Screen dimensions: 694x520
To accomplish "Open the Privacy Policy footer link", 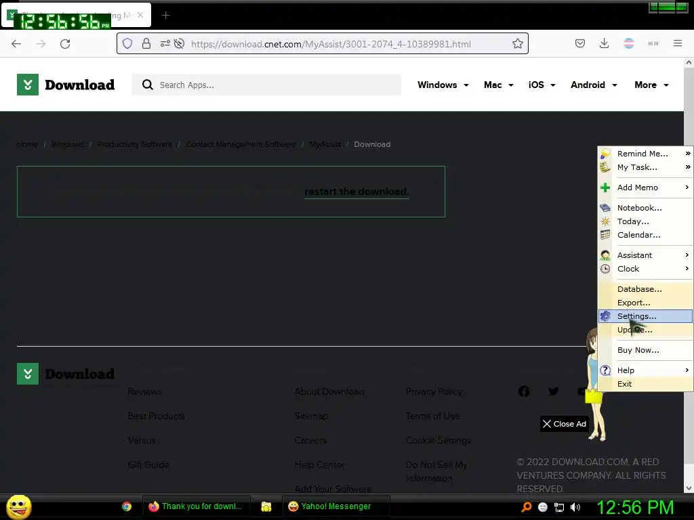I will pyautogui.click(x=434, y=392).
